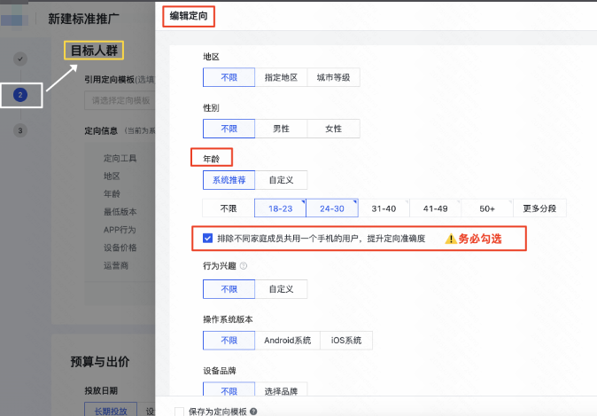Choose iOS系统 option
The width and height of the screenshot is (597, 416).
coord(346,340)
